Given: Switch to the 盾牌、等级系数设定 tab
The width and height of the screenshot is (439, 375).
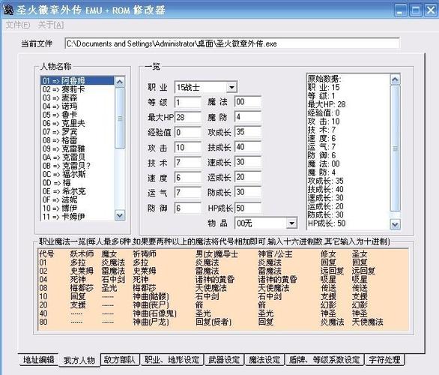Looking at the screenshot, I should click(x=324, y=360).
